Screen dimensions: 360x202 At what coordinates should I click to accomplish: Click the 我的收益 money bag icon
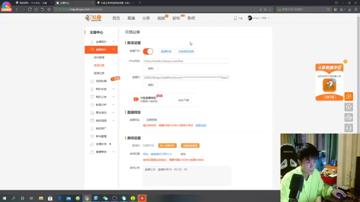point(92,89)
